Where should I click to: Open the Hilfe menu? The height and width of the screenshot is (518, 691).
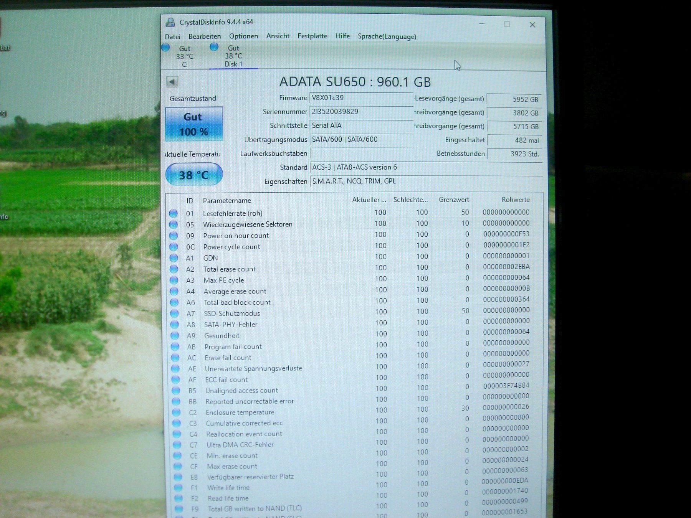(342, 36)
